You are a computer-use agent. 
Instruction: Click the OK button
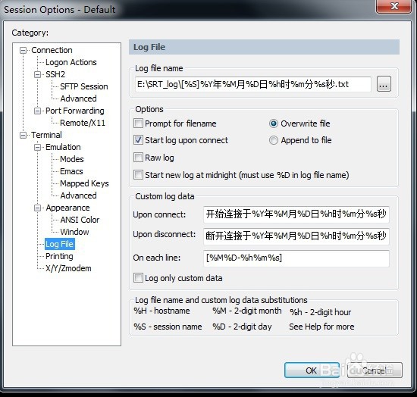tap(312, 370)
